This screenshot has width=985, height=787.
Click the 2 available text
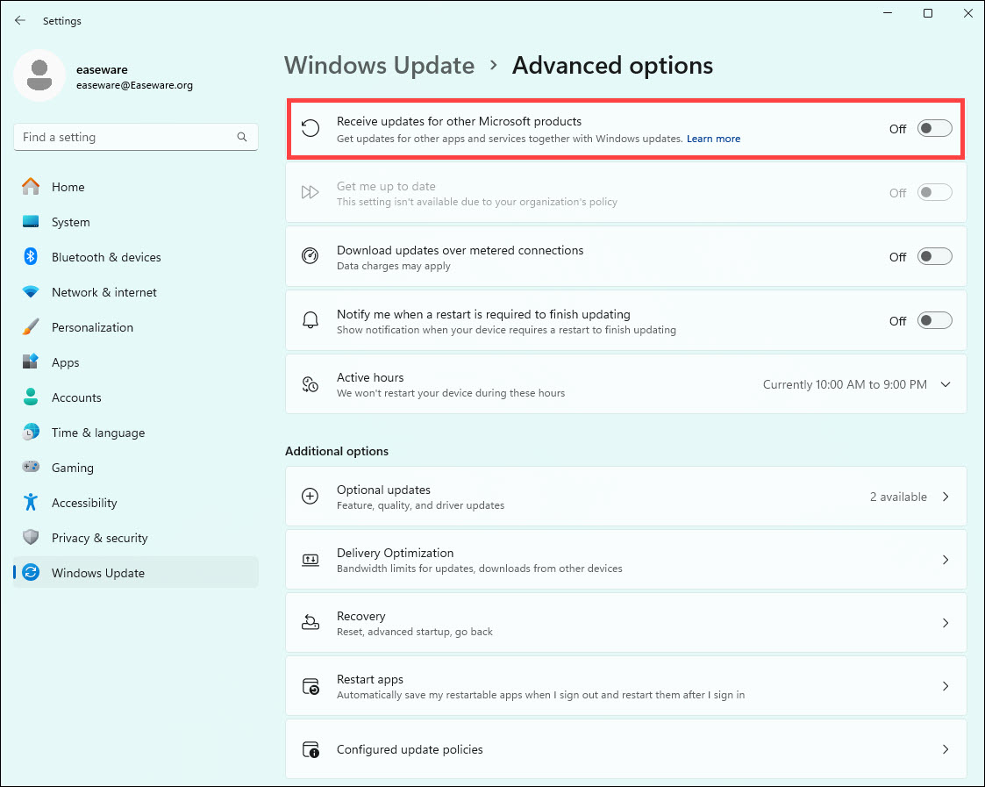click(898, 497)
